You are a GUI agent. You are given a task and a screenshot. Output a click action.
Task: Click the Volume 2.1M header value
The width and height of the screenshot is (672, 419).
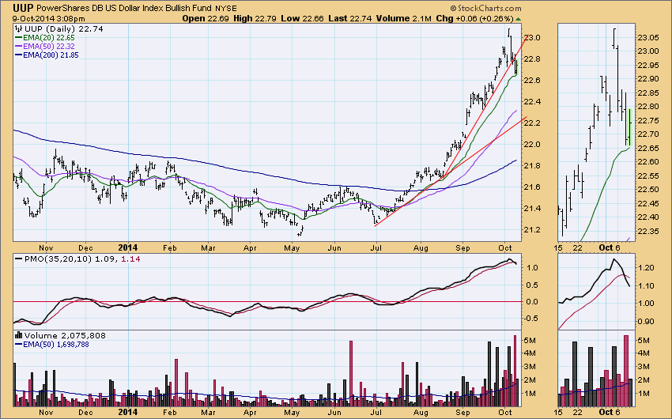click(404, 18)
